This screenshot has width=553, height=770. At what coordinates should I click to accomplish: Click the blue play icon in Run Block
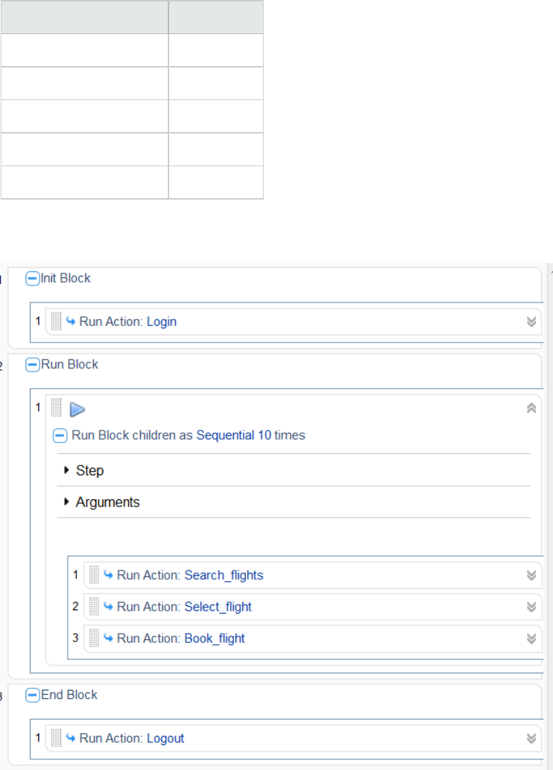pos(77,409)
